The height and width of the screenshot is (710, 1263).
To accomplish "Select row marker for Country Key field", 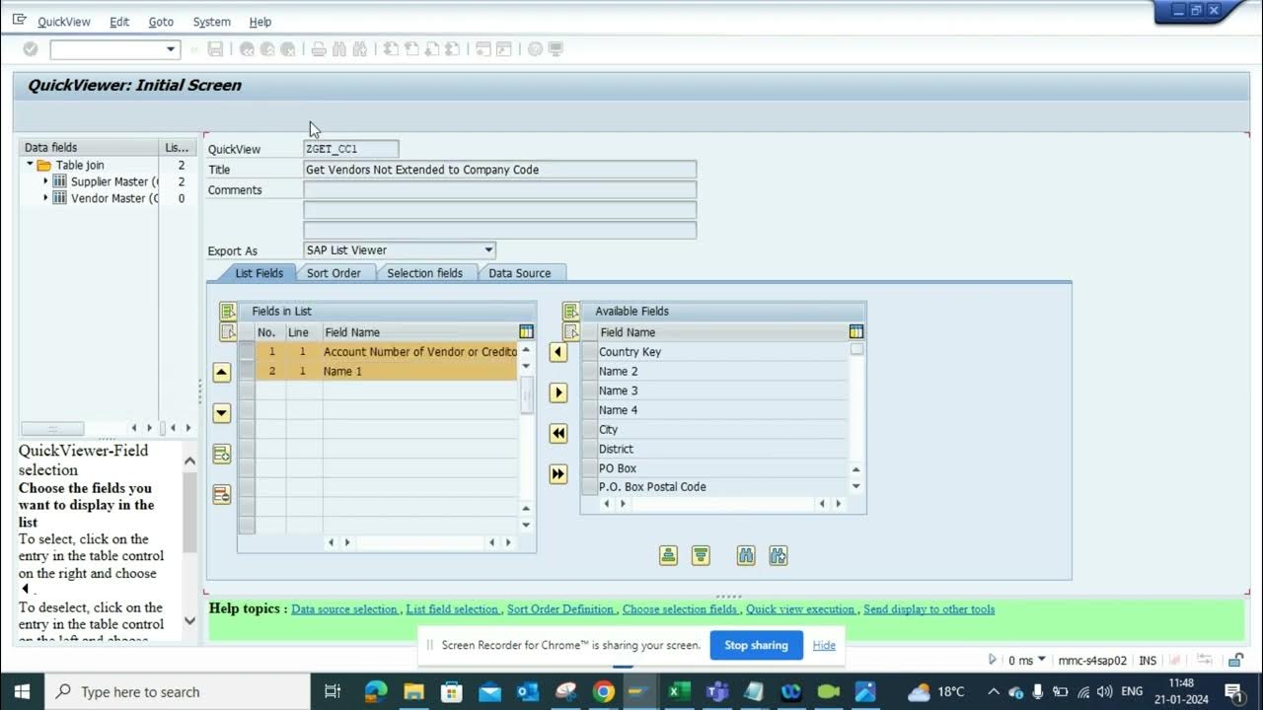I will (x=589, y=352).
